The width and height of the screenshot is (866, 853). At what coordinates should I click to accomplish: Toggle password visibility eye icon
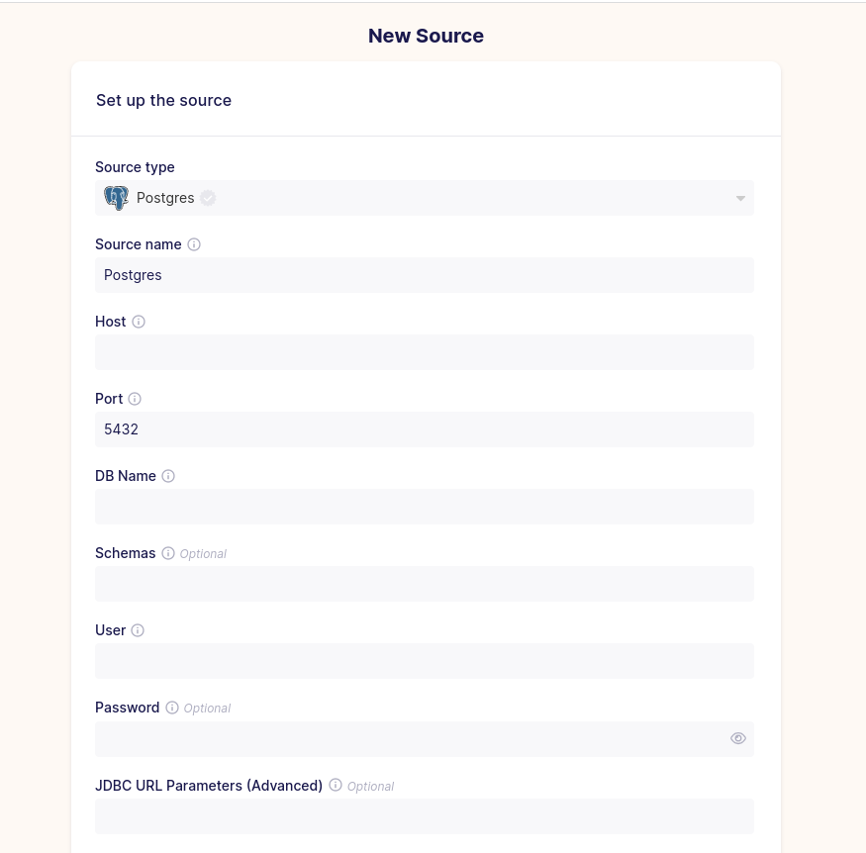coord(738,739)
